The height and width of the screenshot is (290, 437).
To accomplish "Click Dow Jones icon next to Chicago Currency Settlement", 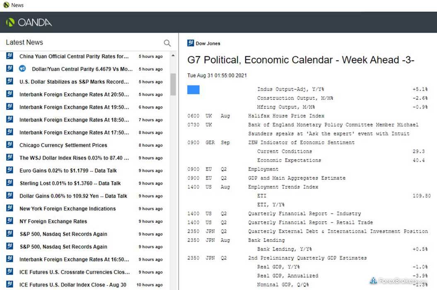I will tap(10, 145).
